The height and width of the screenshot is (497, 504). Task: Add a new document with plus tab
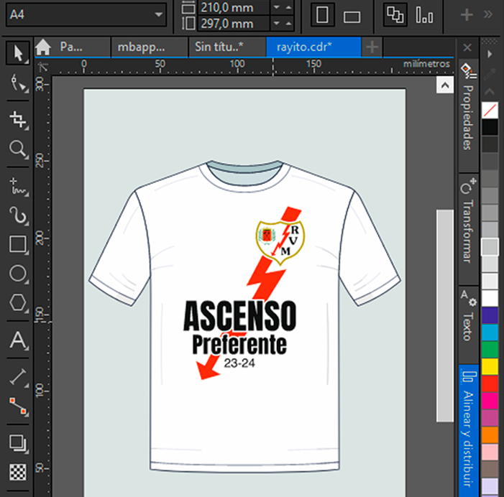(372, 47)
